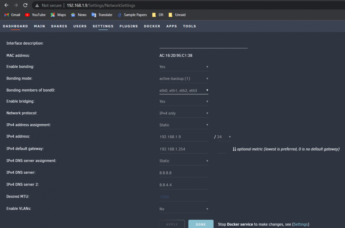Open the DR bookmark folder
This screenshot has width=345, height=228.
click(x=158, y=15)
